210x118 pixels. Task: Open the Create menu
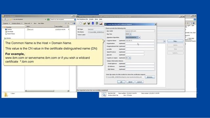(91, 19)
